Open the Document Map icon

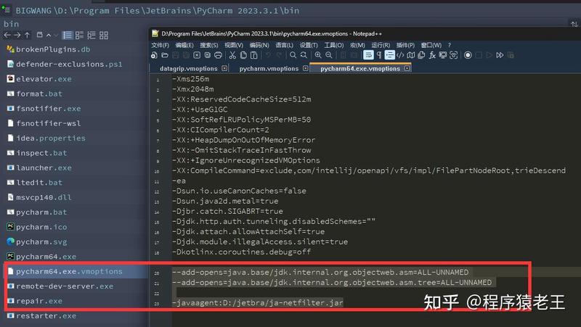click(x=410, y=55)
